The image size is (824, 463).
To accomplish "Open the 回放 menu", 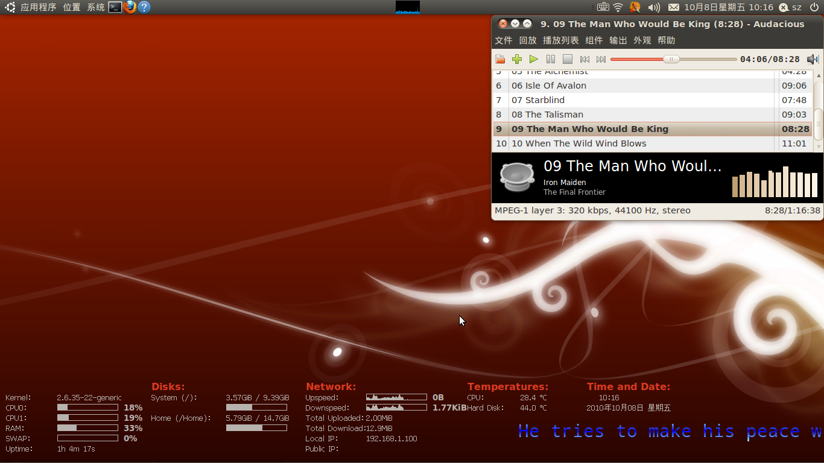I will [x=528, y=40].
